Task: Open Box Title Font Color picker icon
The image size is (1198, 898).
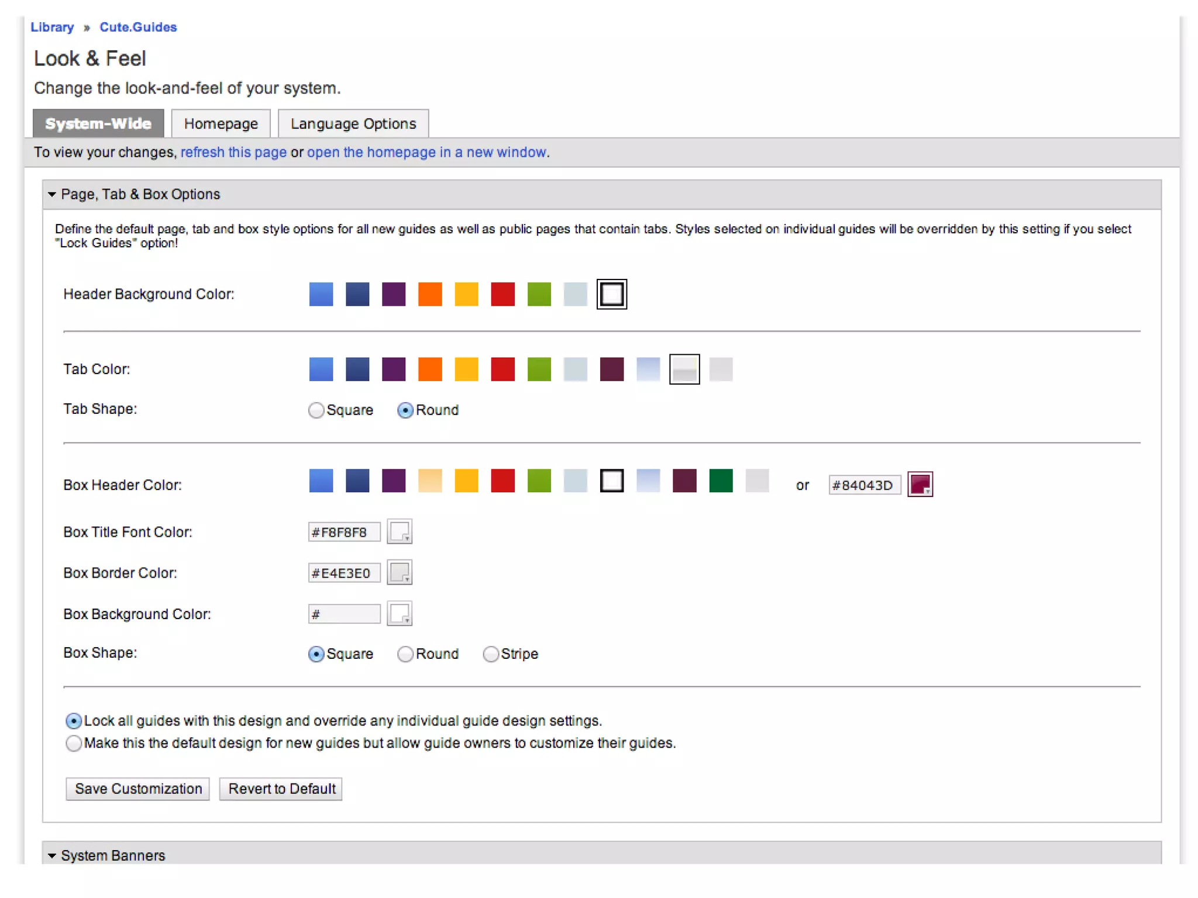Action: [x=400, y=531]
